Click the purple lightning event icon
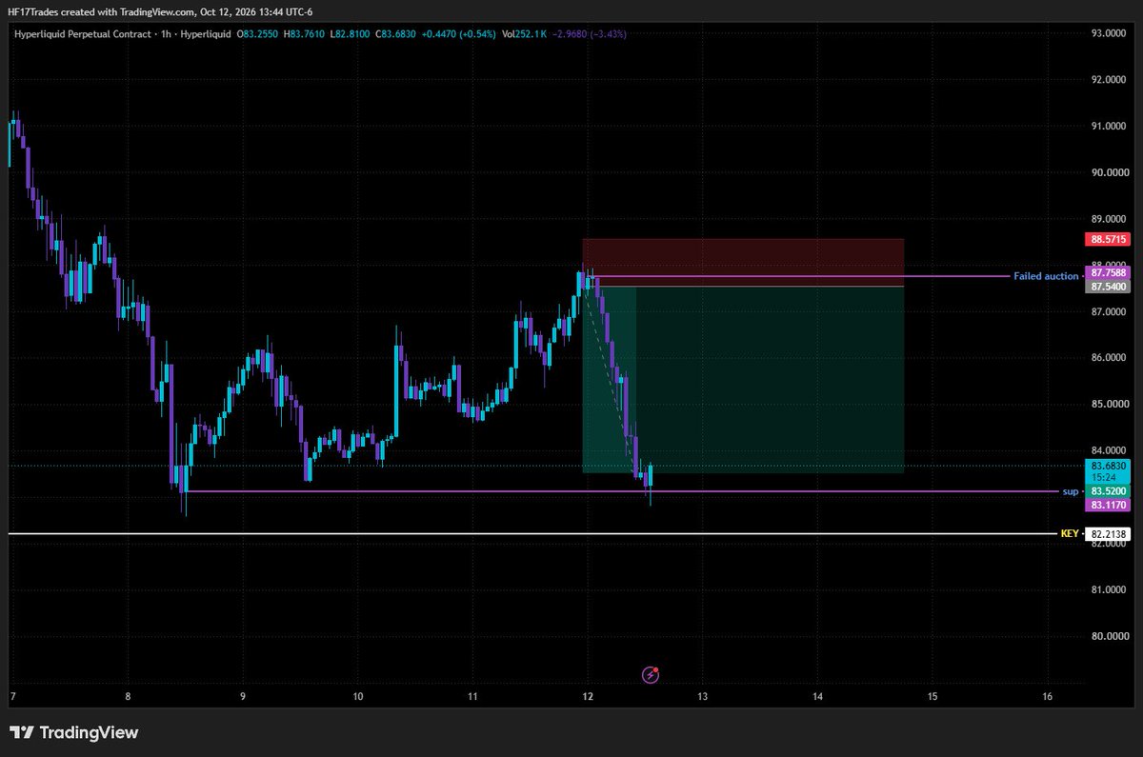 click(x=651, y=674)
